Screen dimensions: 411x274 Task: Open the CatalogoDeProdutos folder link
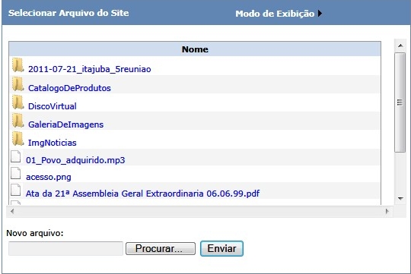click(69, 88)
